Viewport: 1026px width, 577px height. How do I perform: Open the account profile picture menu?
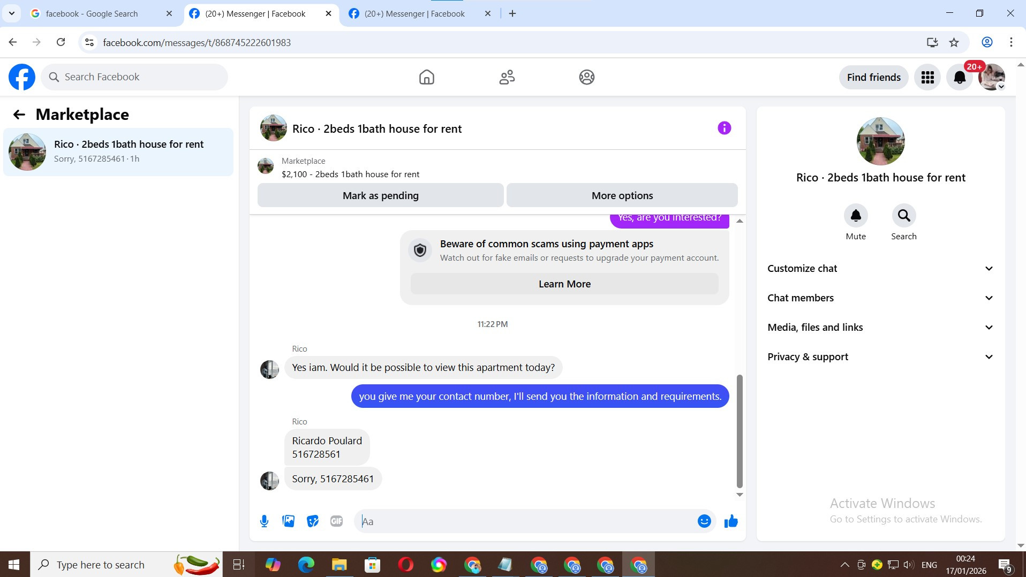[x=991, y=77]
